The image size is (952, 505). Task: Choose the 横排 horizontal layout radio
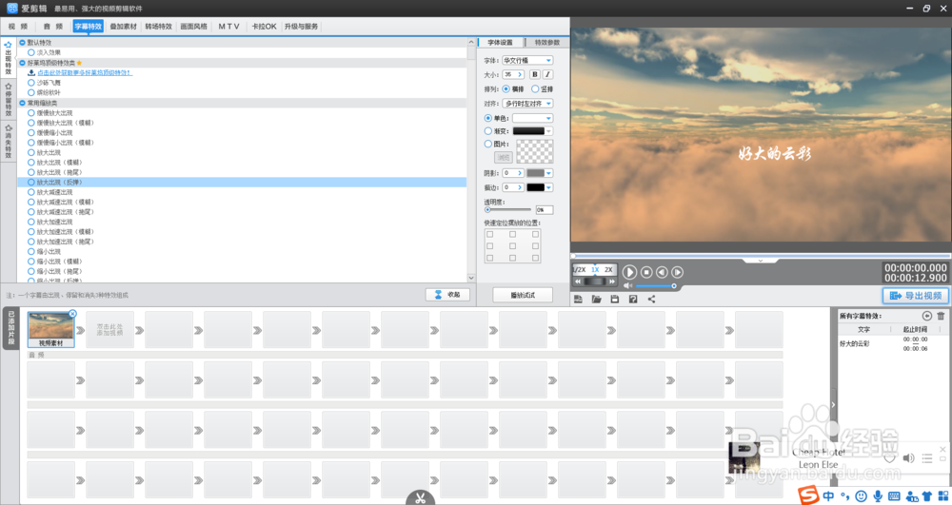[506, 89]
